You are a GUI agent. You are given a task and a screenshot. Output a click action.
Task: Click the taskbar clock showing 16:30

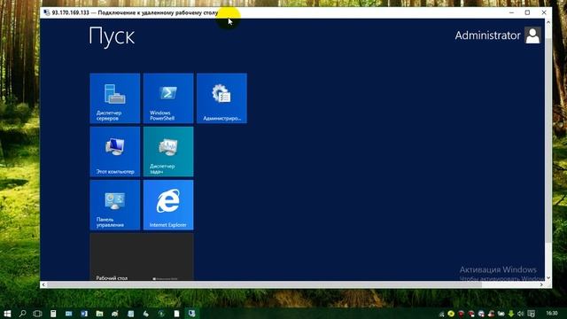click(x=552, y=313)
